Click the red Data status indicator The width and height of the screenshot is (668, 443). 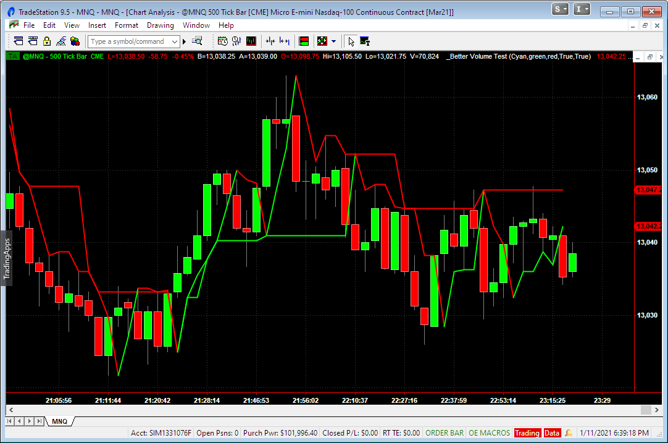click(x=552, y=432)
